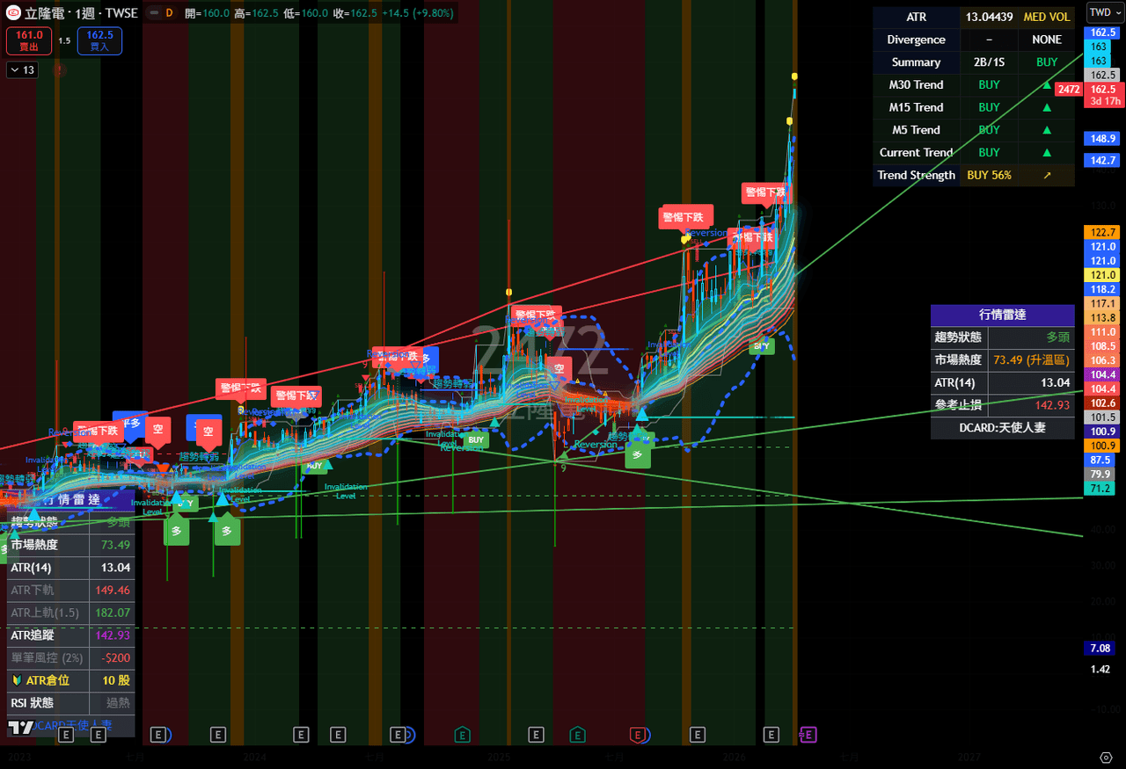The image size is (1126, 769).
Task: Click 參考止損 value 142.93 in right panel
Action: tap(1031, 405)
